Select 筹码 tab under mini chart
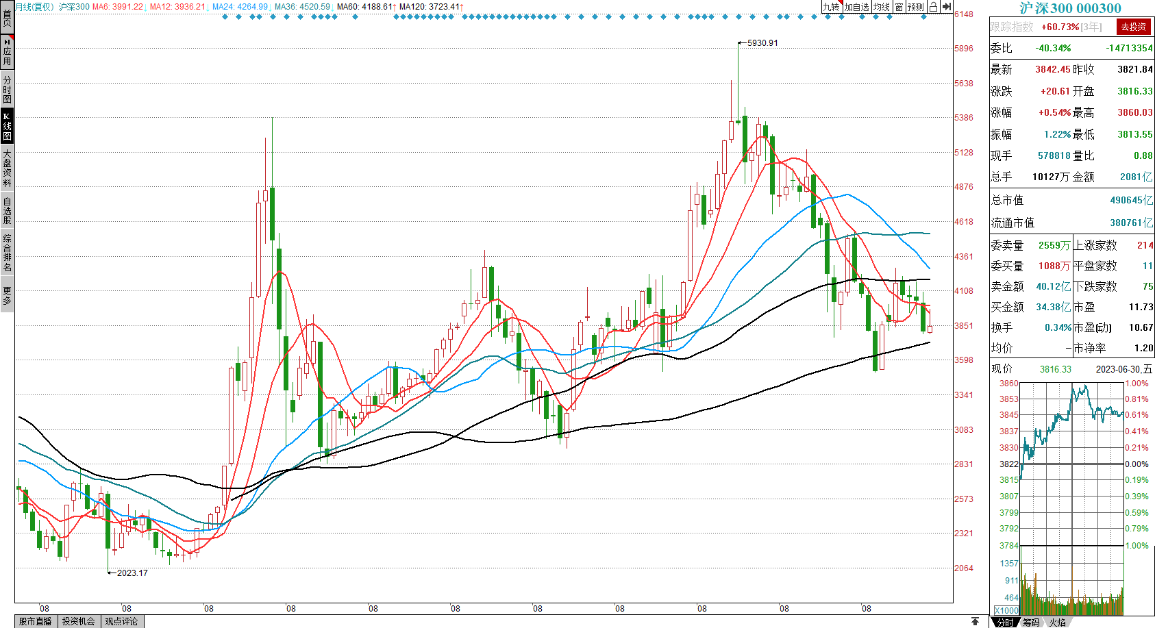 (x=1031, y=623)
